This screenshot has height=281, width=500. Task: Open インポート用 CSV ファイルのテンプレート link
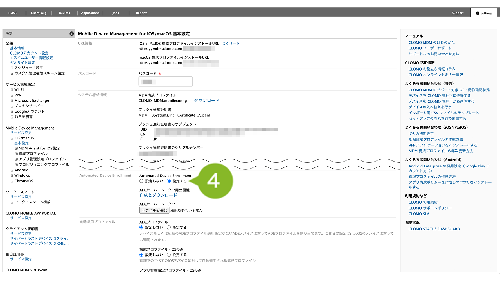[x=444, y=113]
